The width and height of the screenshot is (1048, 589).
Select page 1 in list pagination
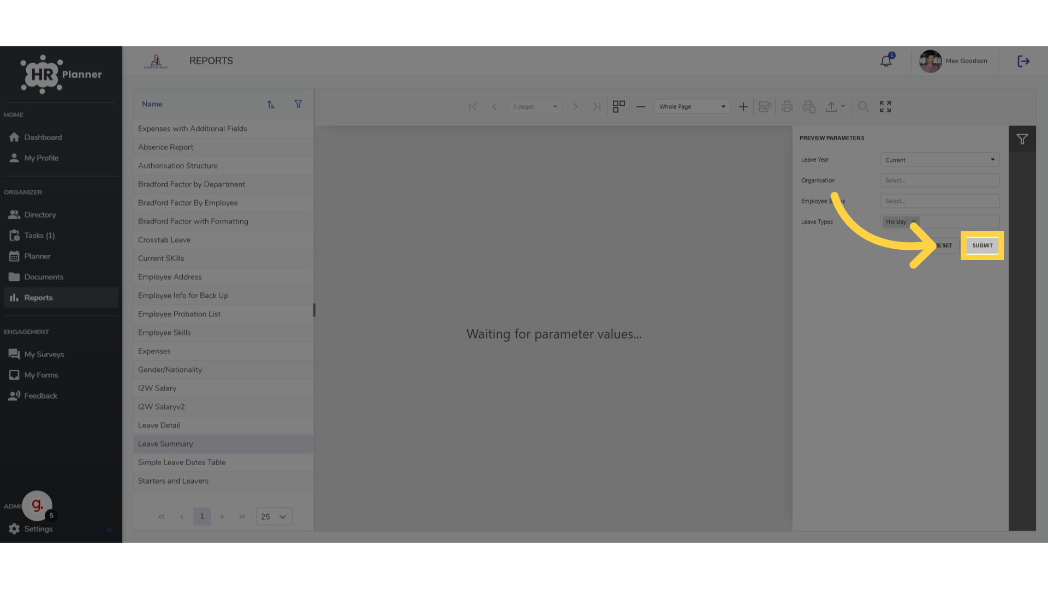pyautogui.click(x=202, y=516)
